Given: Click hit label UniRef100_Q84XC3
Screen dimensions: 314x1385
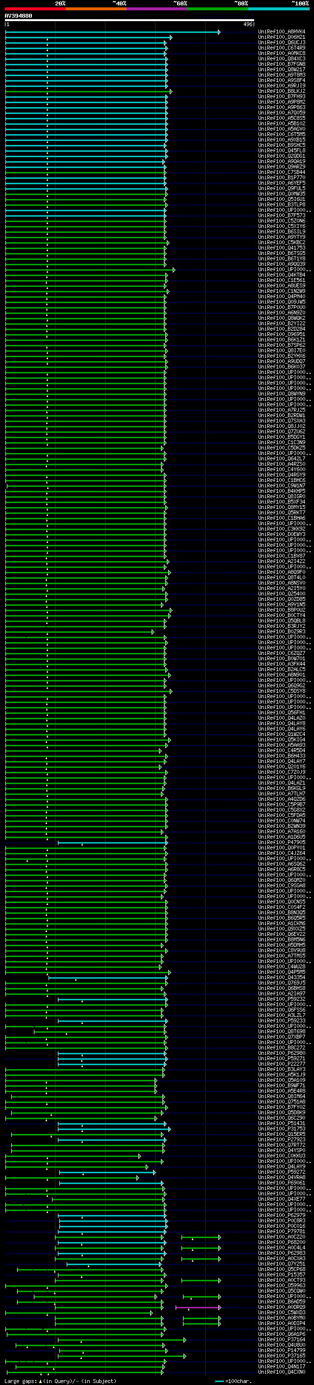Looking at the screenshot, I should pyautogui.click(x=281, y=58).
